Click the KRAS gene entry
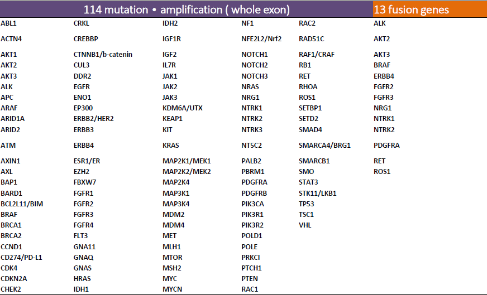The image size is (487, 295). point(170,146)
